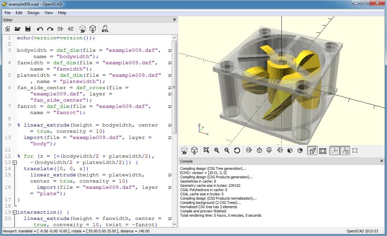Expand the Design menu
The height and width of the screenshot is (236, 387).
click(x=33, y=13)
